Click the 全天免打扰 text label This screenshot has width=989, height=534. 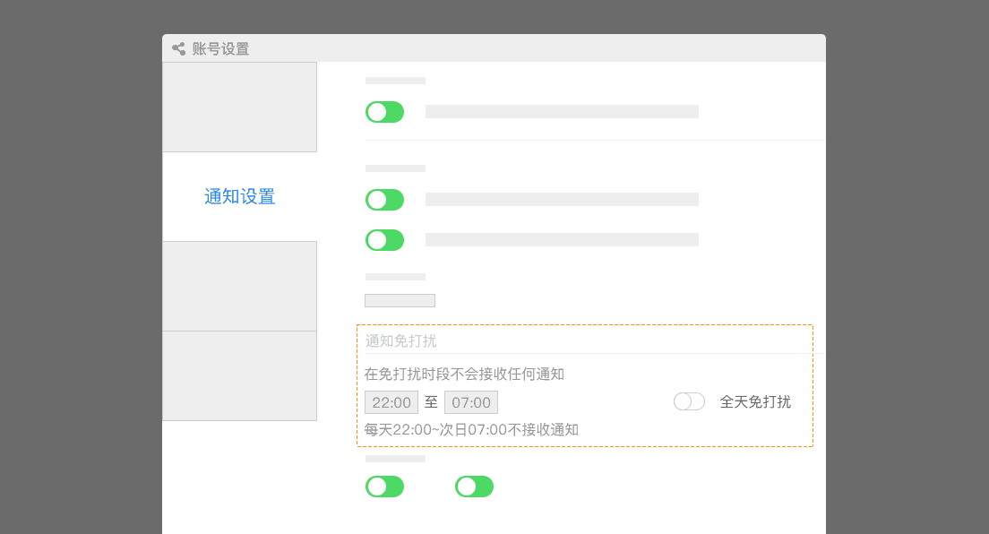755,402
